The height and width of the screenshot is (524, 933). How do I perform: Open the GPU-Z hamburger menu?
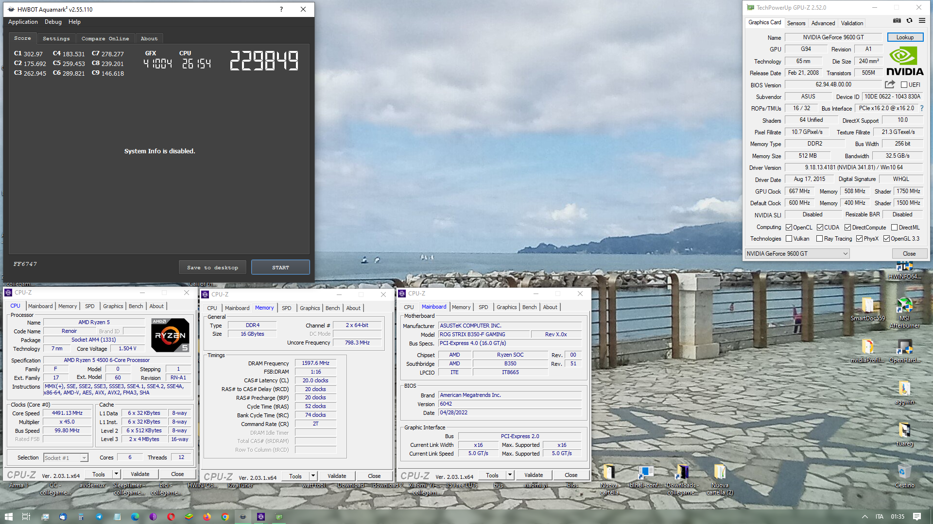[922, 21]
